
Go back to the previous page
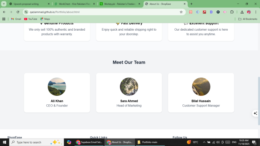tap(4, 12)
